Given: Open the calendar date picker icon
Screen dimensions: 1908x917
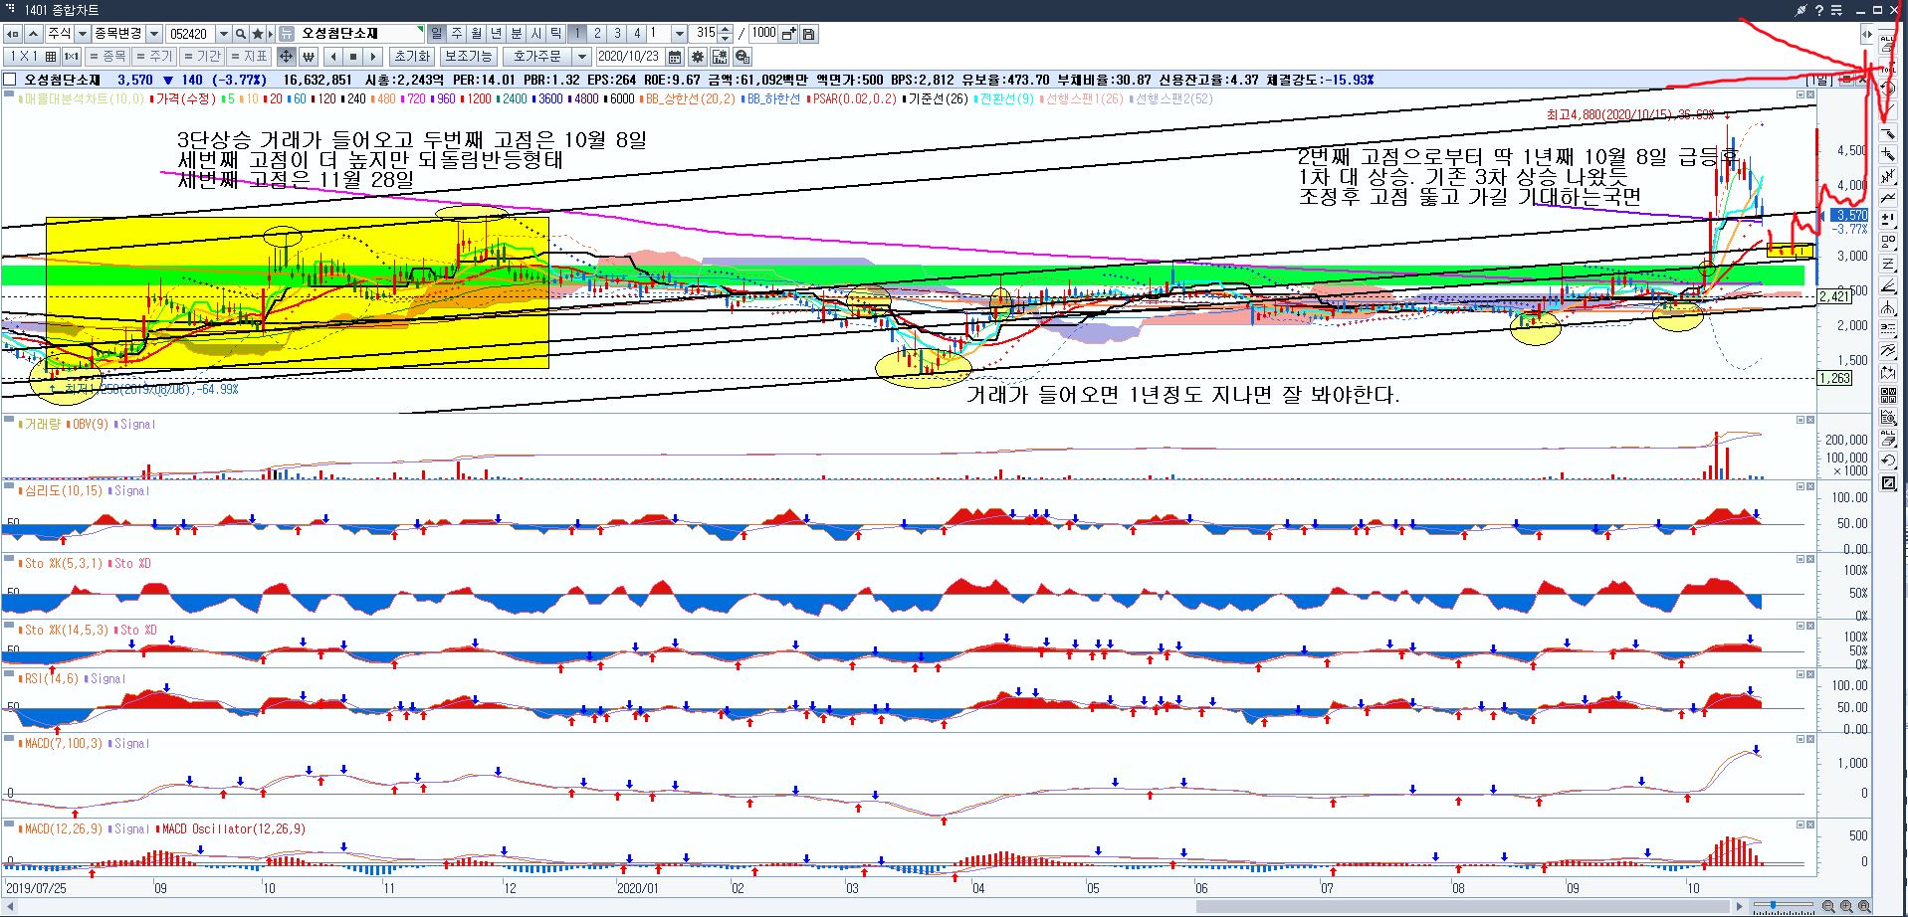Looking at the screenshot, I should [675, 57].
